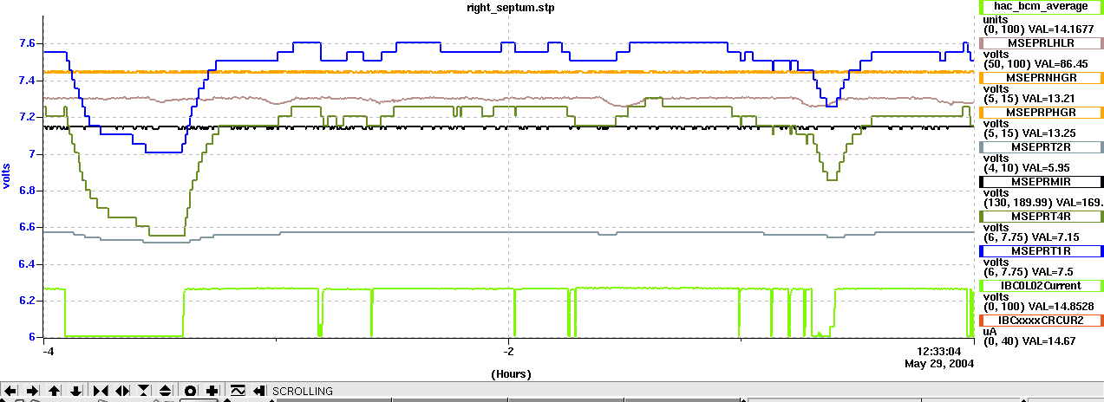Select the MSEPRT1R legend entry

click(1041, 250)
